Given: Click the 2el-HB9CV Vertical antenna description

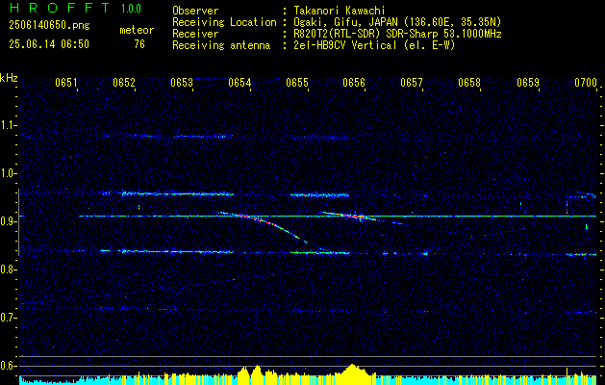Looking at the screenshot, I should pos(374,45).
